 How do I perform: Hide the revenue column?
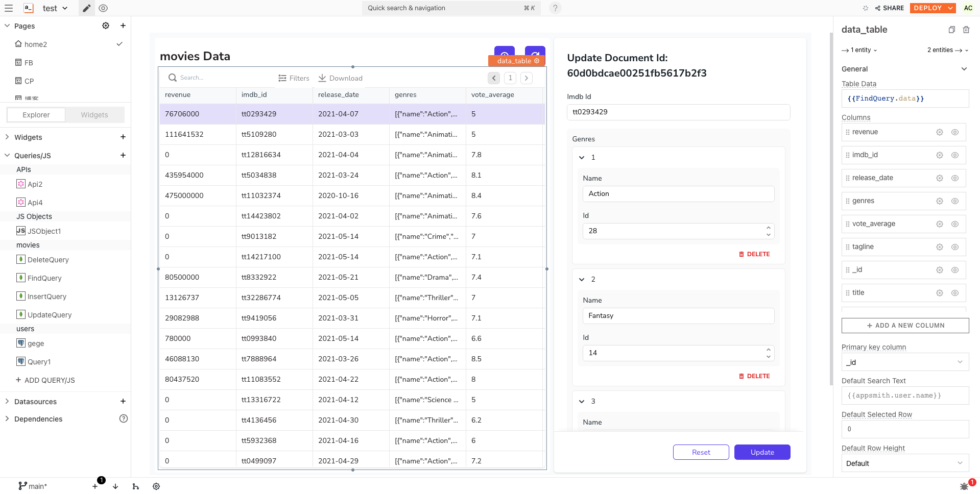[954, 132]
